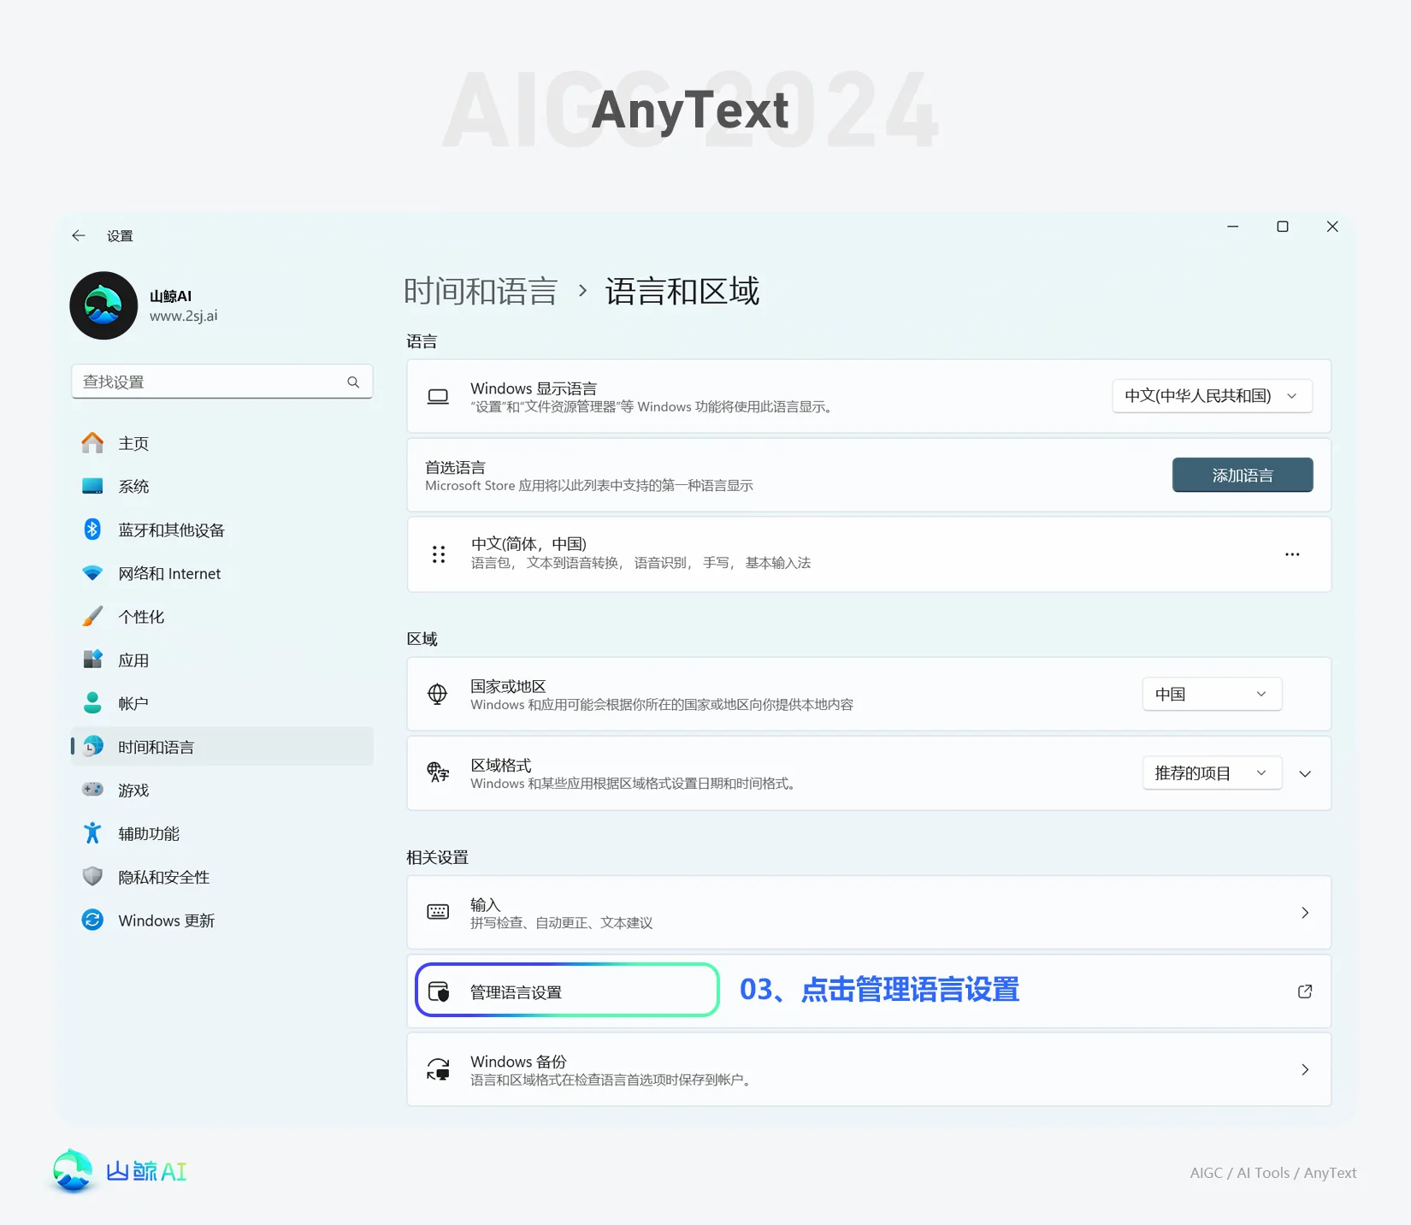Click the chevron on 输入 row
This screenshot has width=1411, height=1225.
(1305, 913)
